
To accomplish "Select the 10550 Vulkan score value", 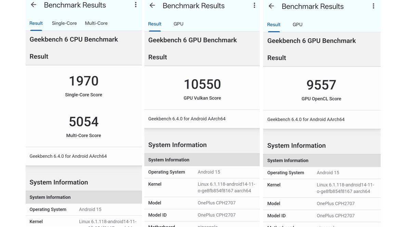I will [x=202, y=85].
